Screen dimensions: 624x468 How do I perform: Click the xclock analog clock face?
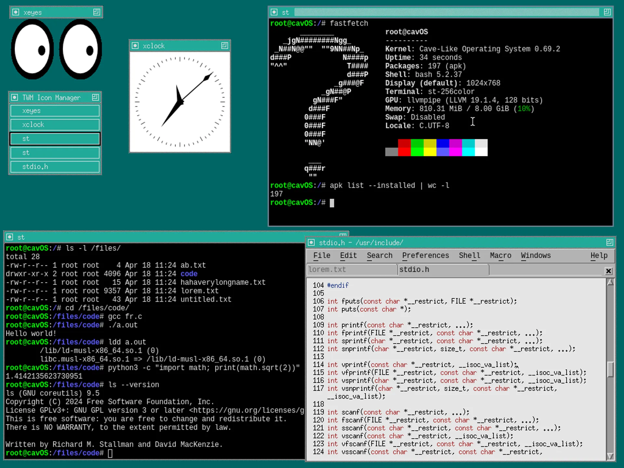[180, 102]
